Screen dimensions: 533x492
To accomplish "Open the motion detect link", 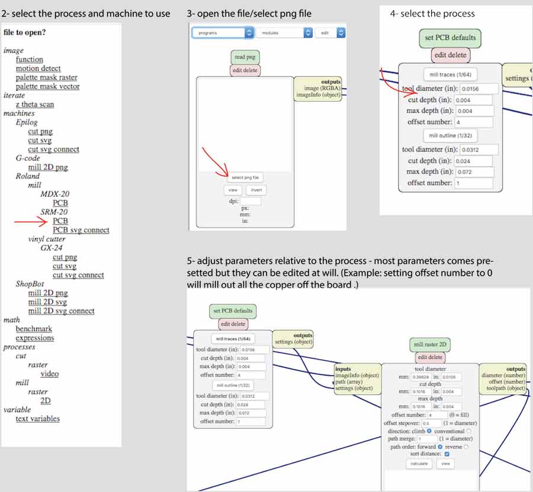I will (38, 69).
